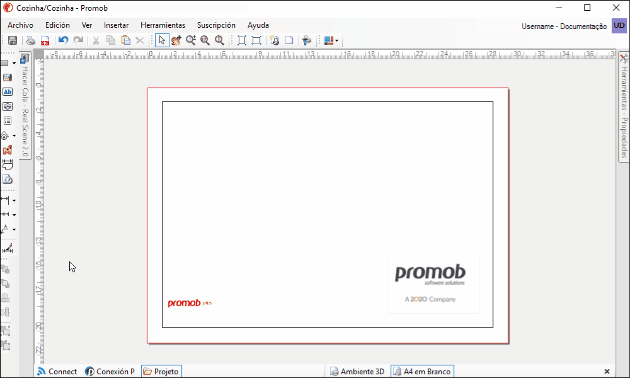630x378 pixels.
Task: Open the Suscripción menu
Action: [216, 25]
